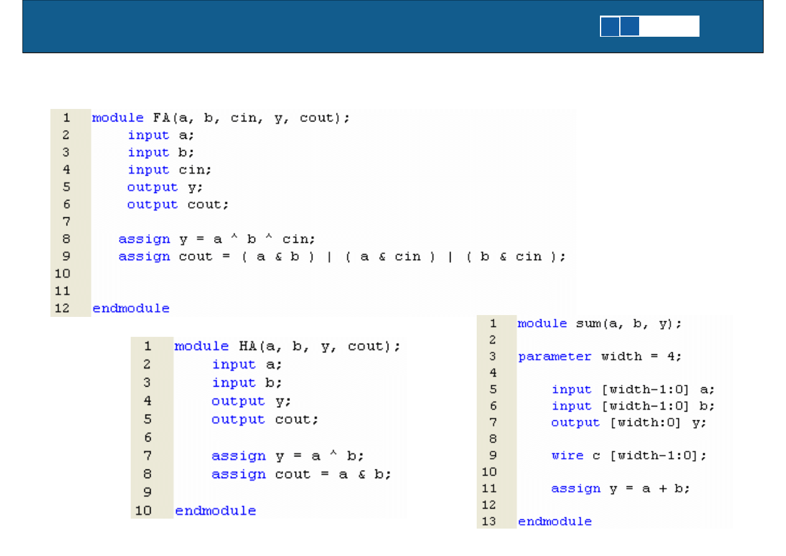Click 'module HA' declaration line
This screenshot has height=556, width=786.
[x=288, y=346]
